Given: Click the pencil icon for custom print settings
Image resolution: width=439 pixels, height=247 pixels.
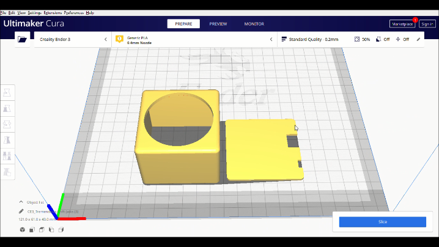Looking at the screenshot, I should pos(418,40).
